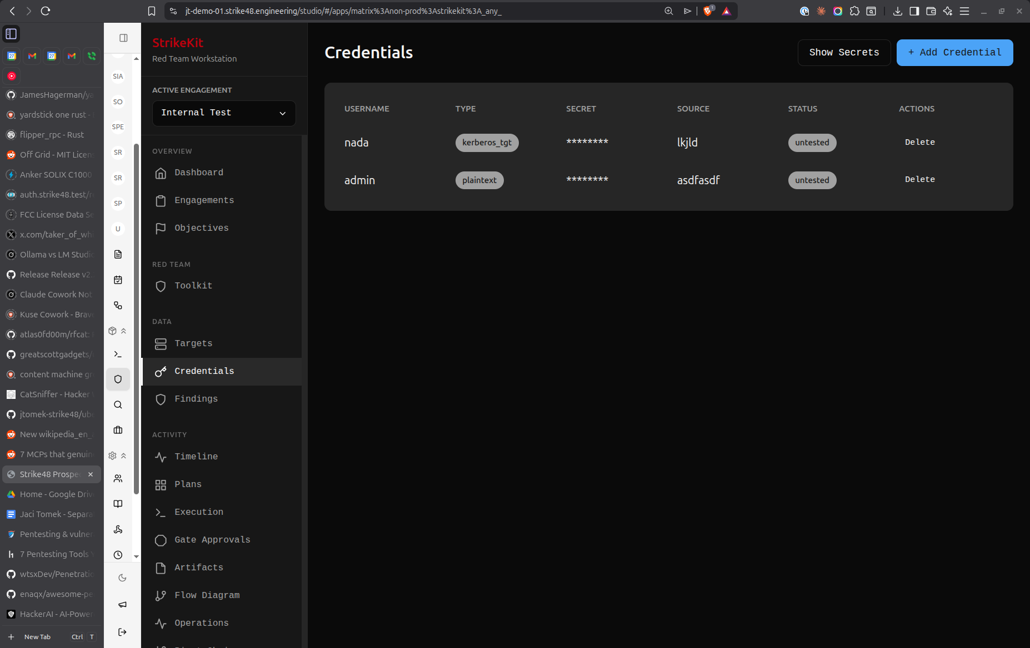The width and height of the screenshot is (1030, 648).
Task: Click the Gate Approvals circle icon
Action: pos(161,540)
